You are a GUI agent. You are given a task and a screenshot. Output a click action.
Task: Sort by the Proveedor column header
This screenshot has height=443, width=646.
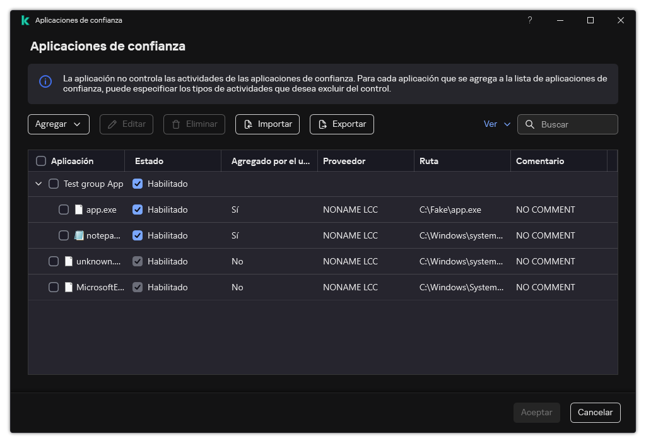point(344,160)
